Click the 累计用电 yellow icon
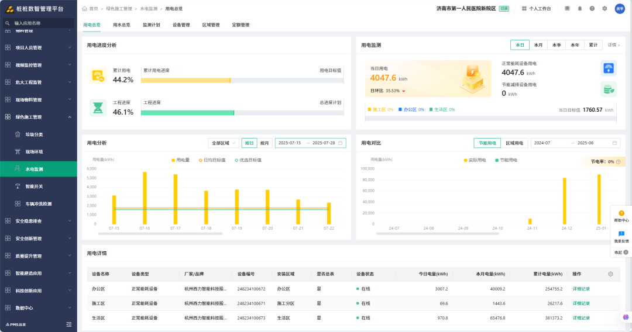The image size is (632, 332). point(98,75)
